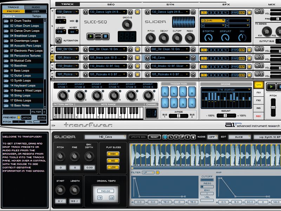Select the eraser tool in Slicer toolbar

pos(182,137)
